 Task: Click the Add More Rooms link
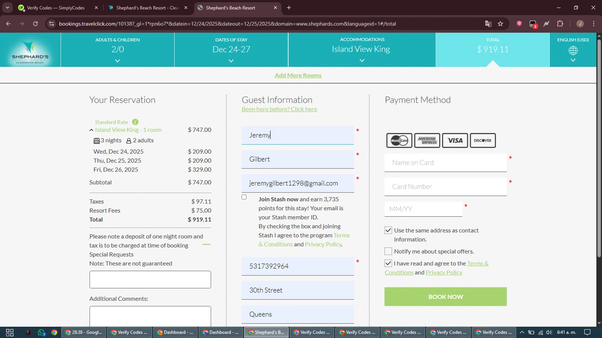[x=298, y=75]
